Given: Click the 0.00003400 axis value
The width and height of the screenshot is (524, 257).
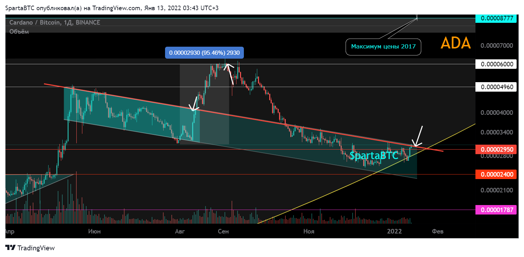Looking at the screenshot, I should [497, 133].
